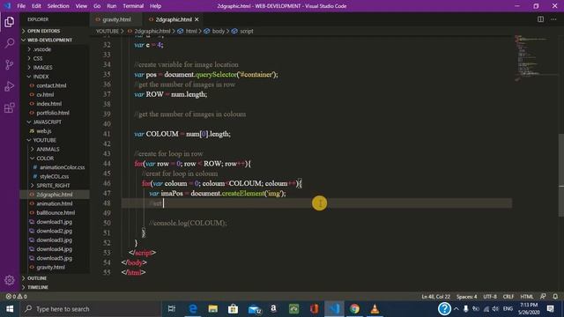
Task: Open the File menu
Action: click(x=21, y=6)
